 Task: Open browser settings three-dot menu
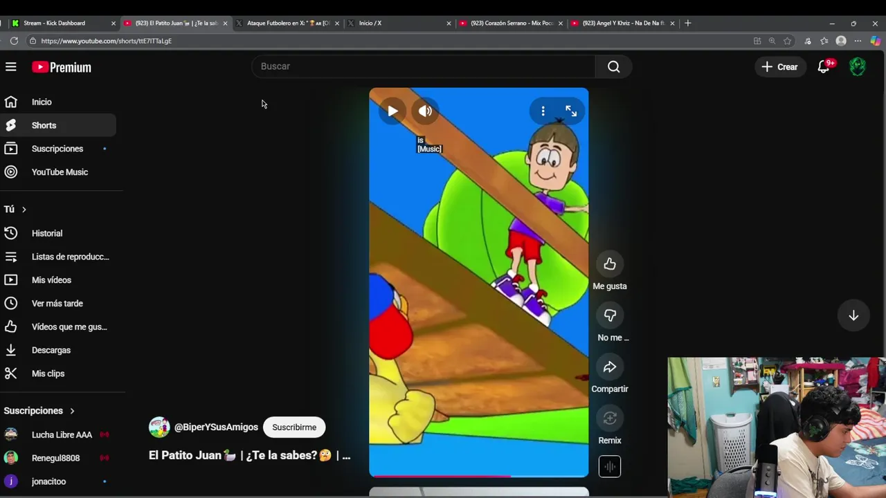858,41
